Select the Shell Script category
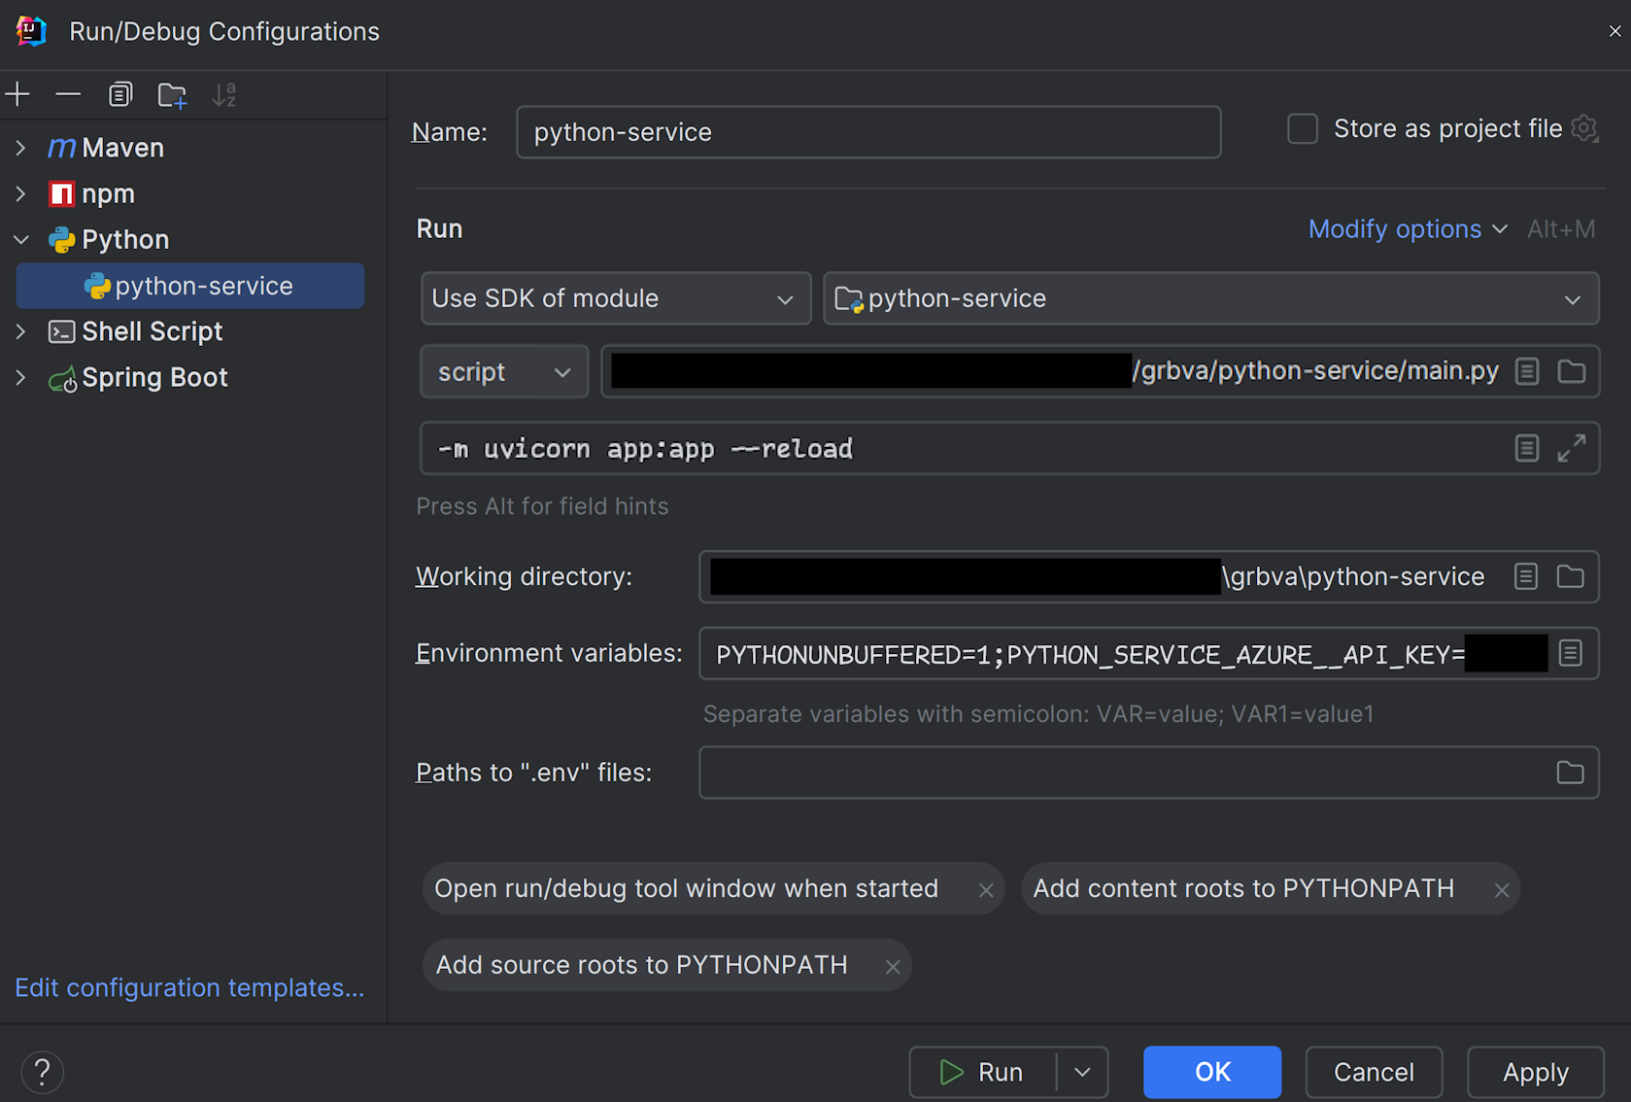The width and height of the screenshot is (1631, 1102). pyautogui.click(x=151, y=331)
